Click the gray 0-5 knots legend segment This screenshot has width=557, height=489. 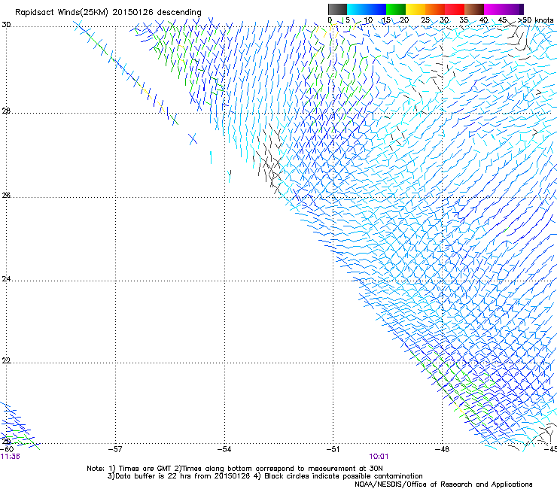(337, 9)
